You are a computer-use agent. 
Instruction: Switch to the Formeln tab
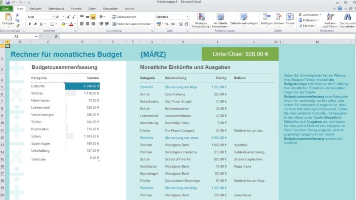click(x=76, y=9)
